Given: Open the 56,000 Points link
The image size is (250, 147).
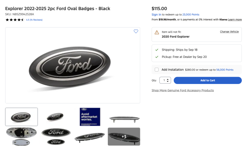Looking at the screenshot, I should click(x=225, y=70).
